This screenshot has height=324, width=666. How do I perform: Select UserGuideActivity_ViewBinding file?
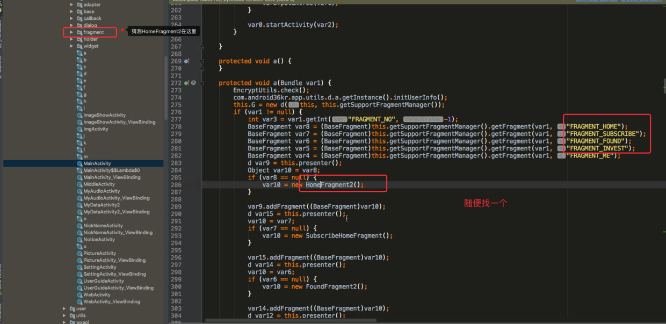point(118,288)
